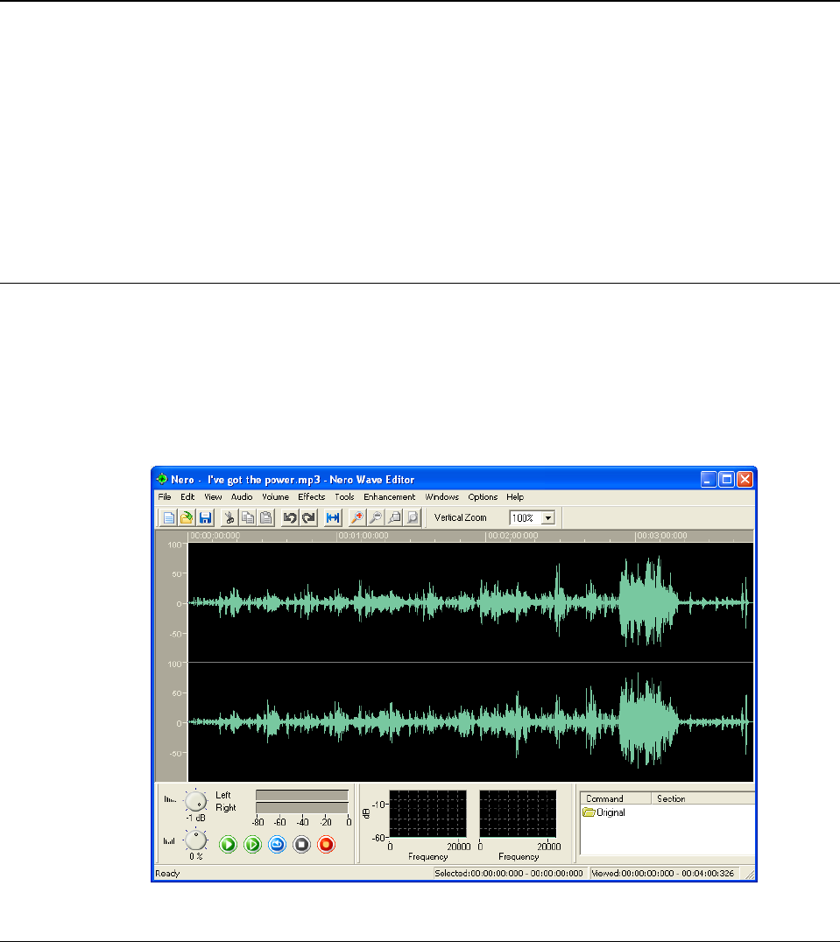Click the Cut scissors icon
The height and width of the screenshot is (942, 840).
229,517
